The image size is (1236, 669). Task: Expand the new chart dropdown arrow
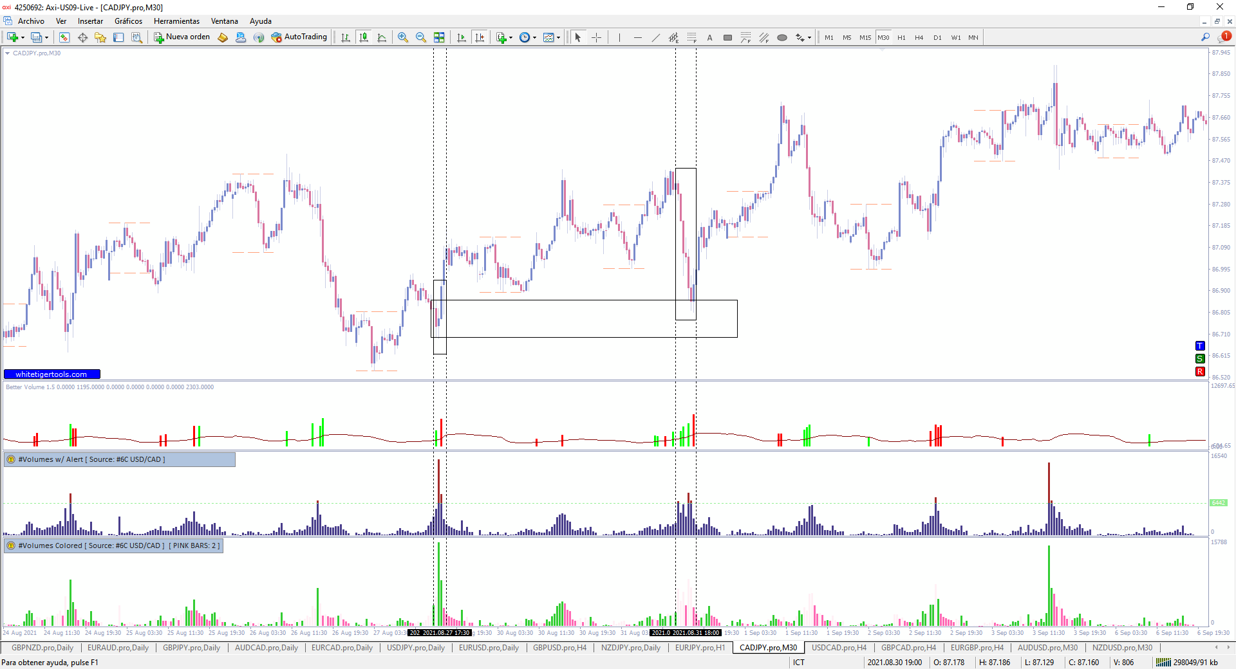pos(23,37)
